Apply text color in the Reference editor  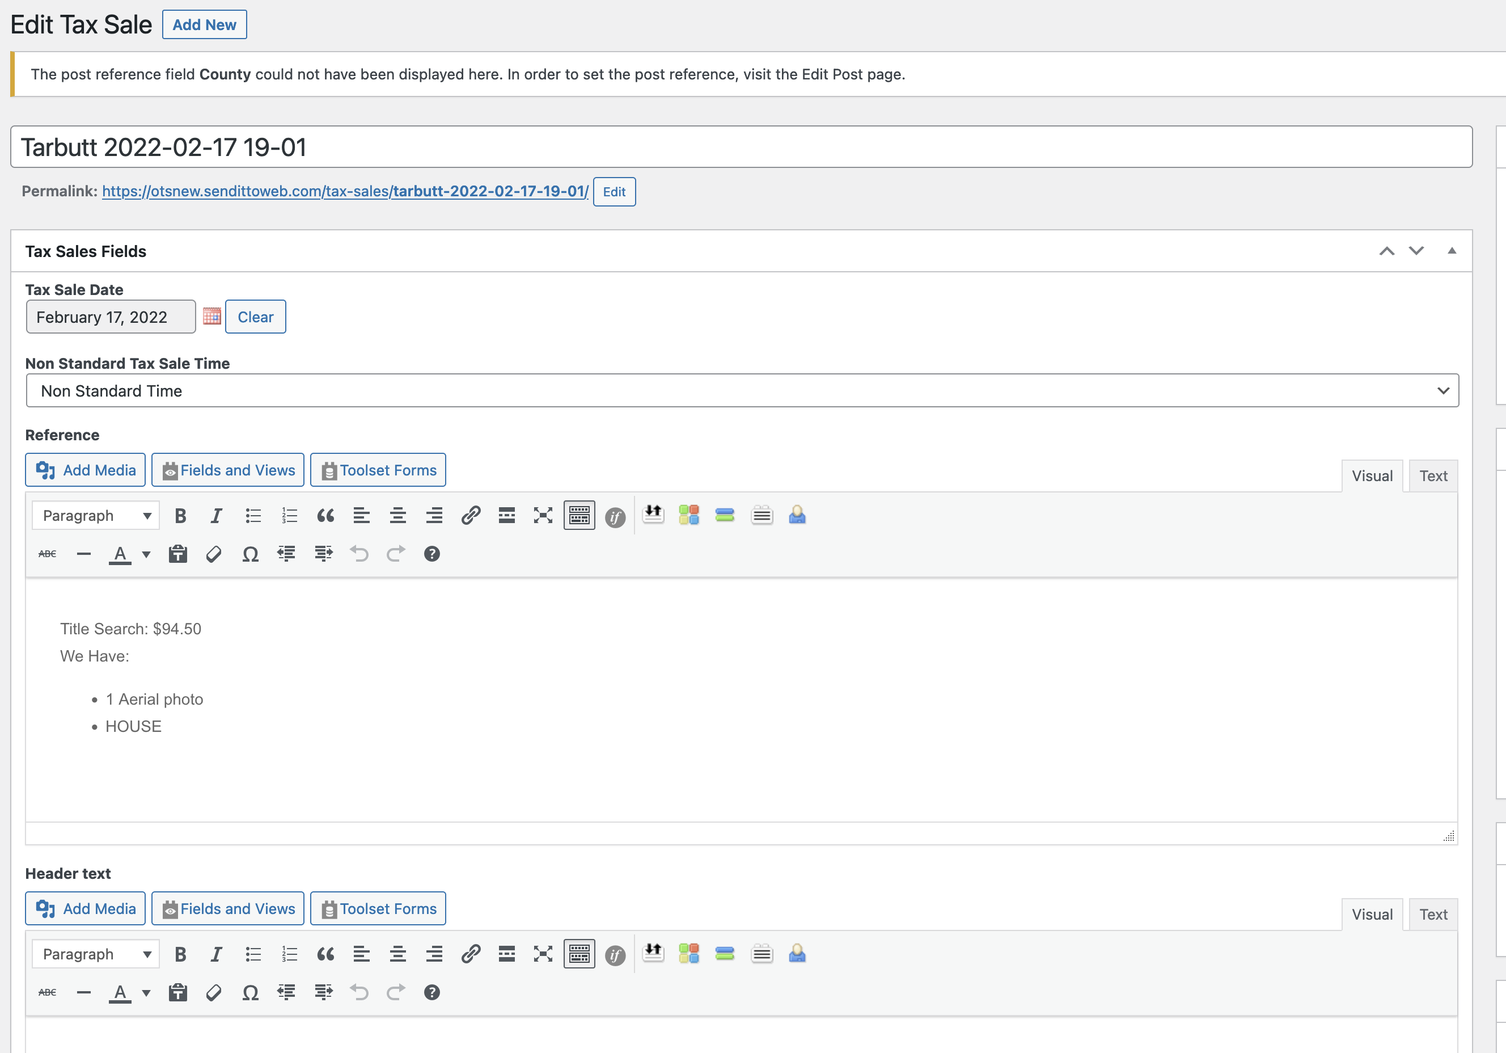coord(120,554)
